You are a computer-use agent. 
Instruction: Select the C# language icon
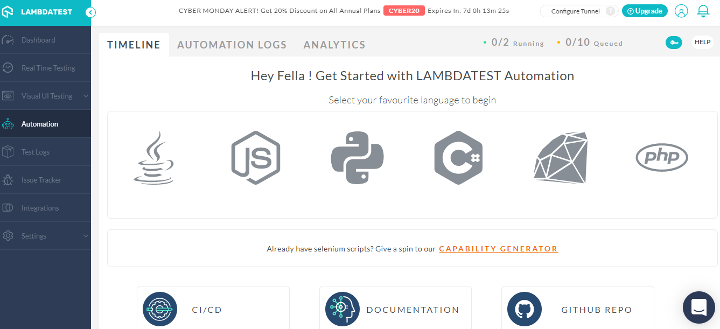click(x=458, y=158)
